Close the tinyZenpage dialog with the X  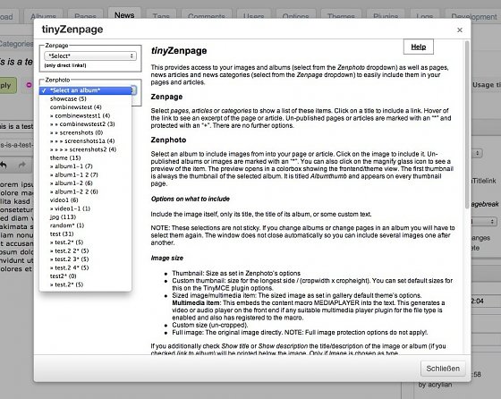click(x=460, y=30)
